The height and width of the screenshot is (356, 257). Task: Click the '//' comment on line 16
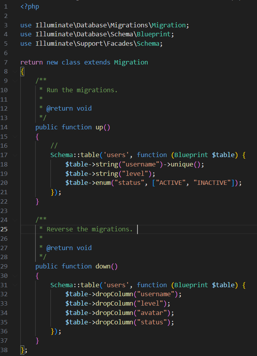click(54, 145)
